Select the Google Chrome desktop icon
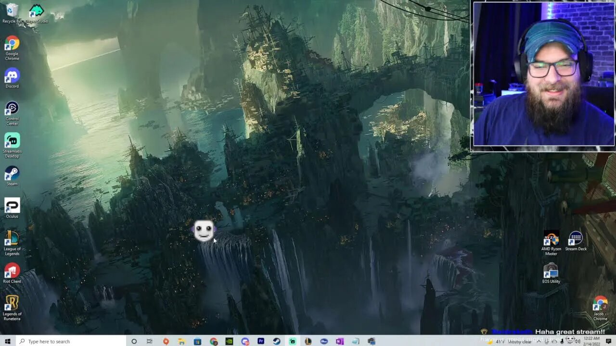The height and width of the screenshot is (346, 616). (x=12, y=49)
